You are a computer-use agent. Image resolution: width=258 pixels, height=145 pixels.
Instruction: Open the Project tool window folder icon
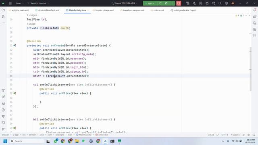(3, 10)
